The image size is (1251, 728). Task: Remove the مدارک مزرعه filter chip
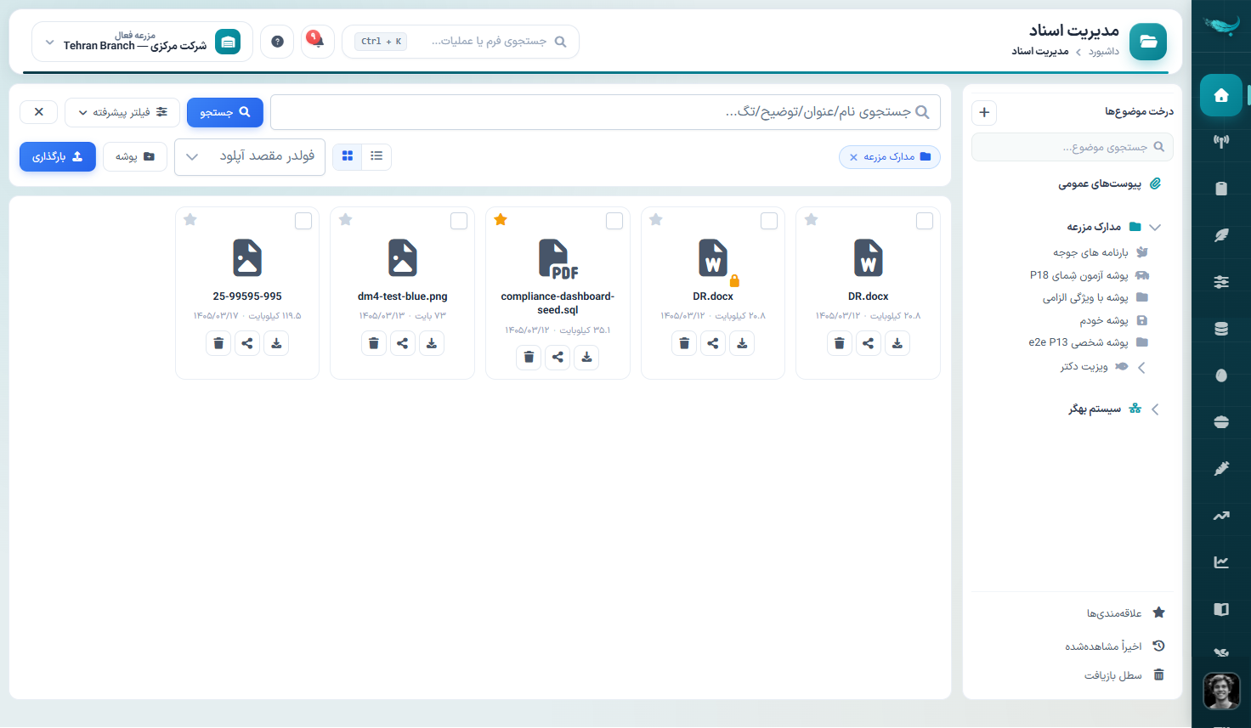(854, 157)
